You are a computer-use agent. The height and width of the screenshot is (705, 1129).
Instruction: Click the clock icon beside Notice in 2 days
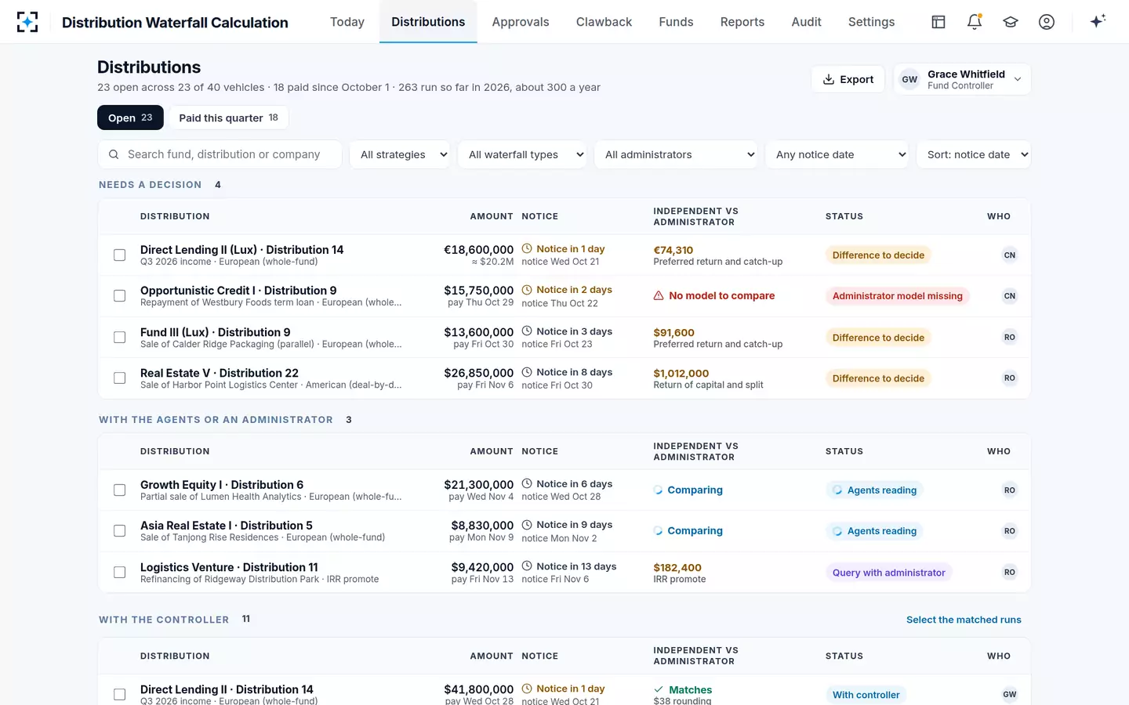527,290
